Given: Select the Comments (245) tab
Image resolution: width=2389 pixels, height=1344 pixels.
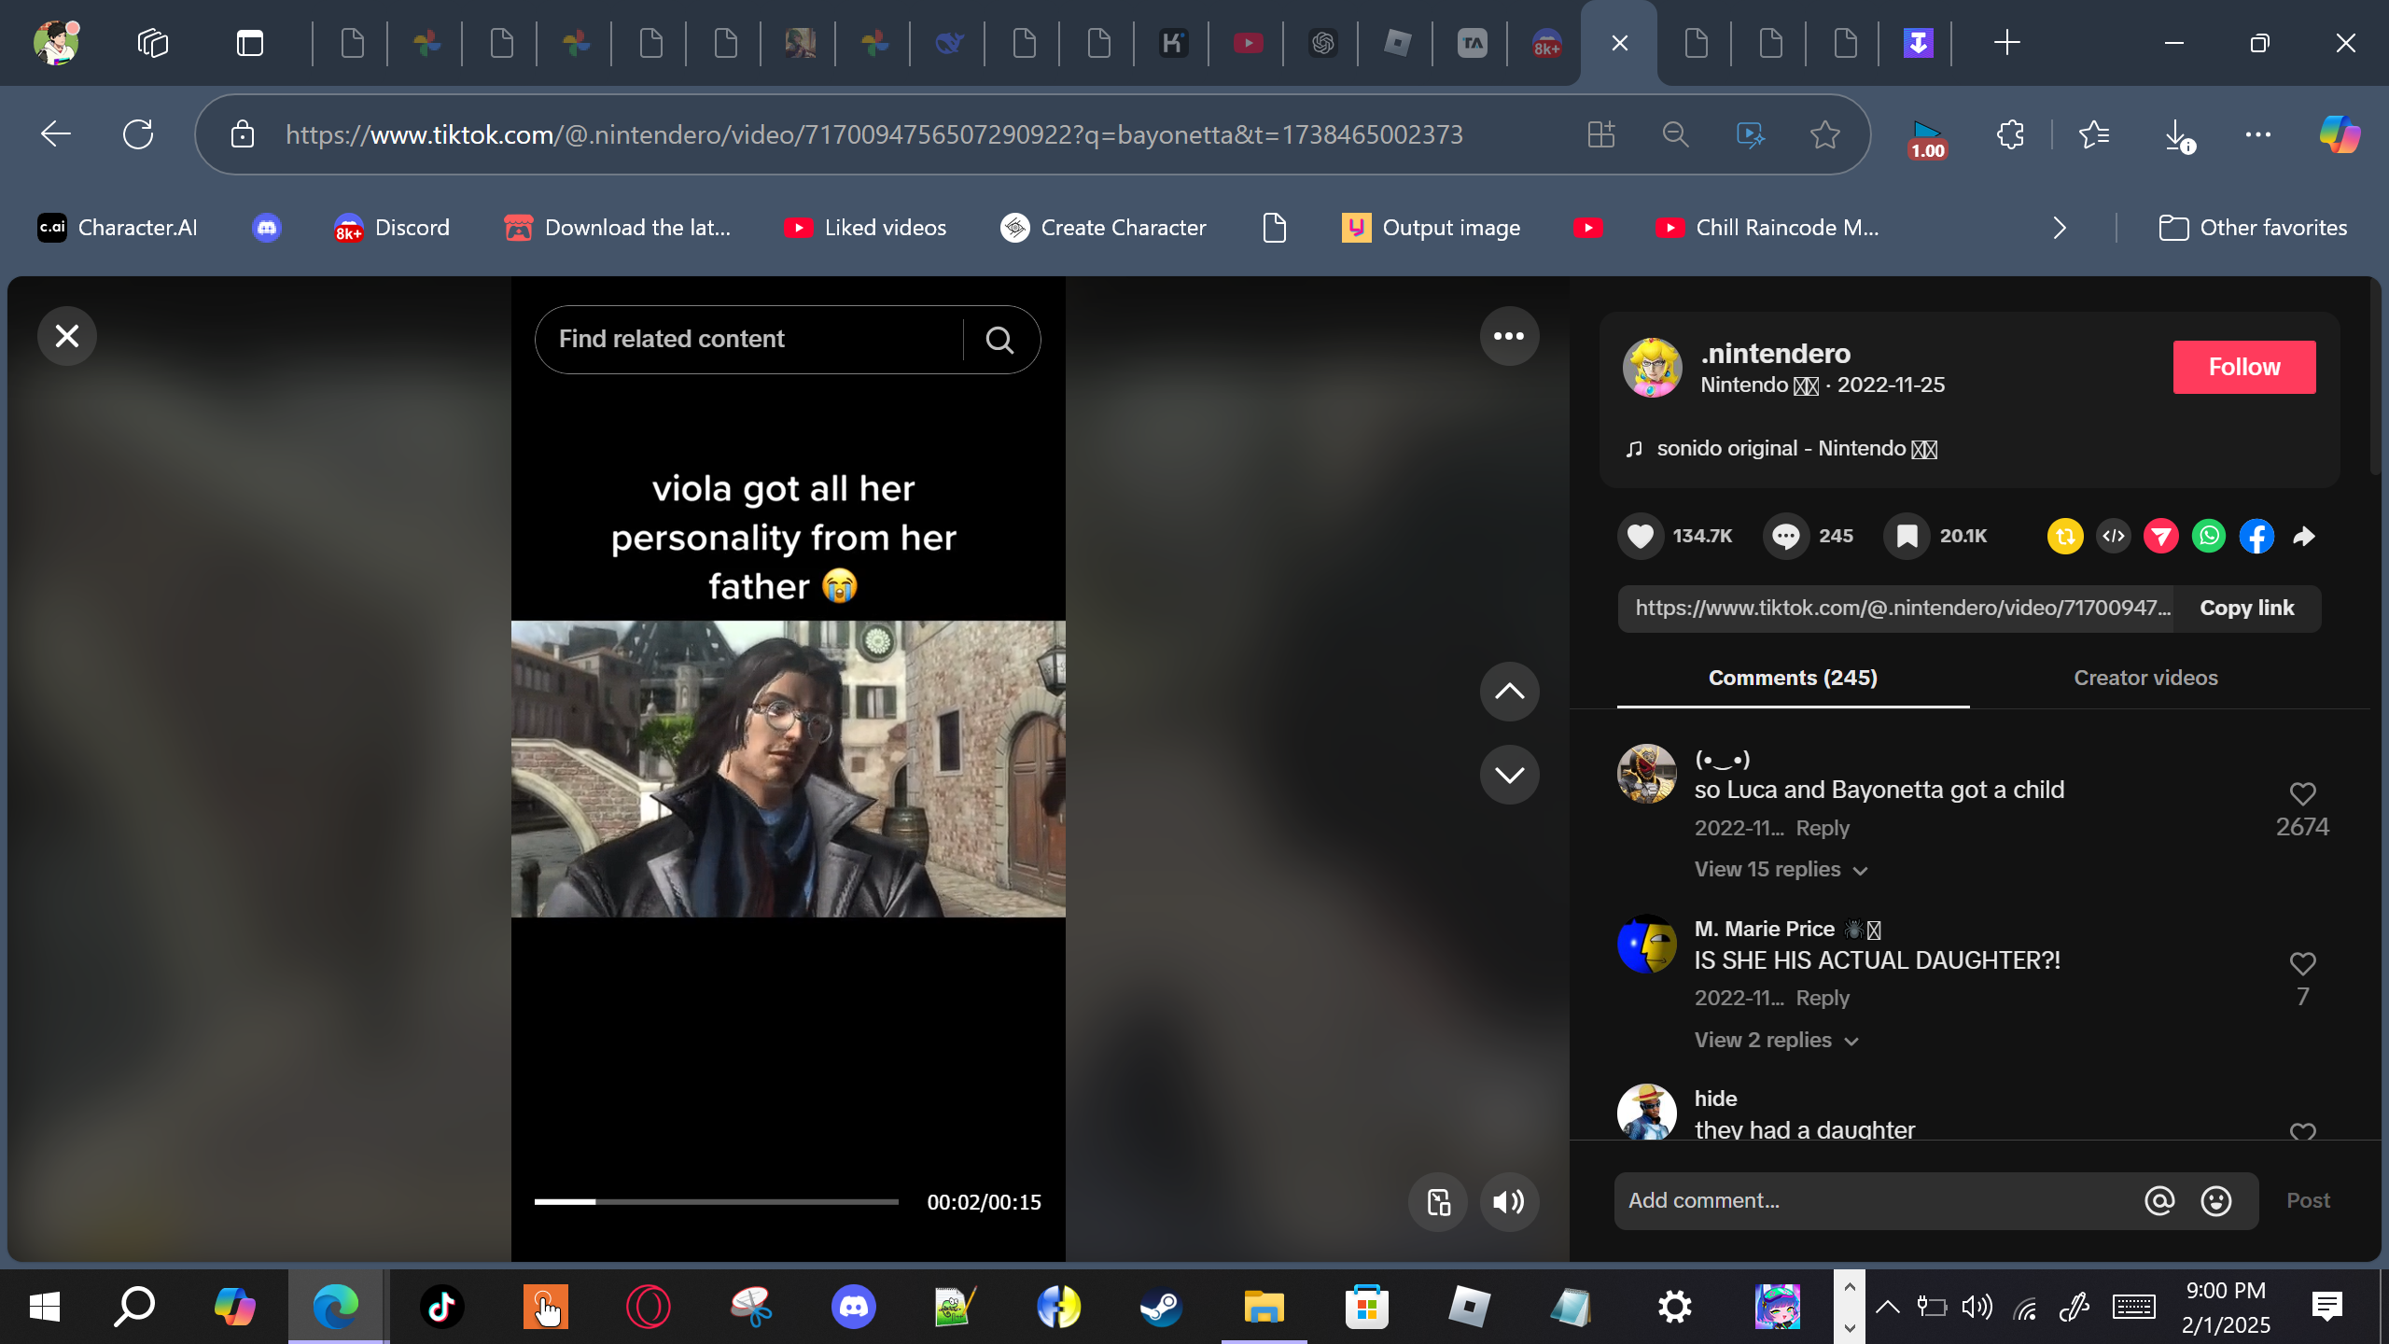Looking at the screenshot, I should click(x=1792, y=678).
